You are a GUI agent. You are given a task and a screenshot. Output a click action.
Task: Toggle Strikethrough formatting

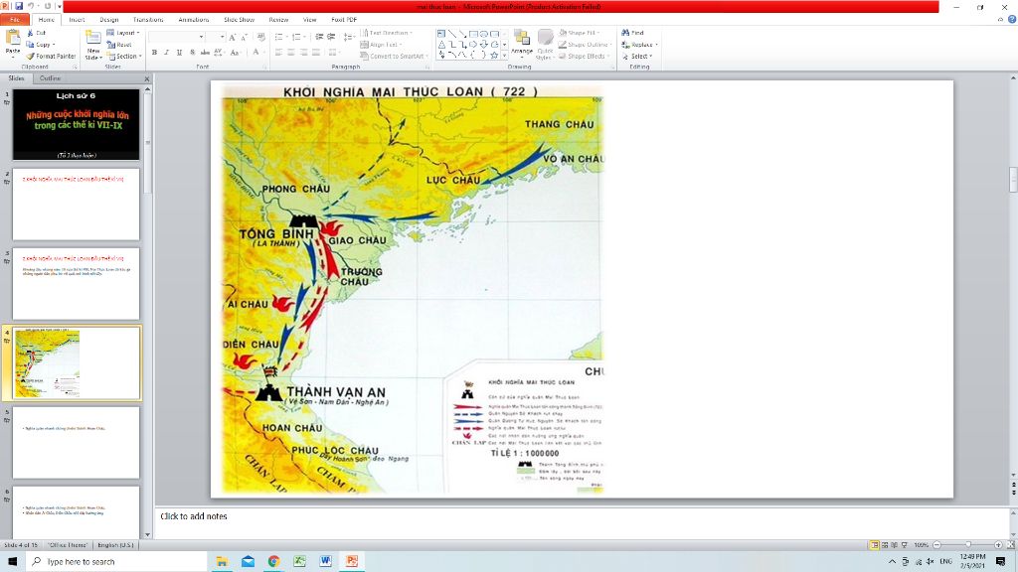tap(205, 53)
